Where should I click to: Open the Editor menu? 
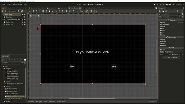coord(20,4)
